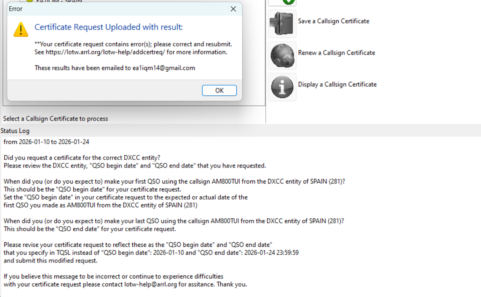Viewport: 481px width, 297px height.
Task: Click the ea1iqm14@gmail.com email address
Action: click(x=164, y=68)
